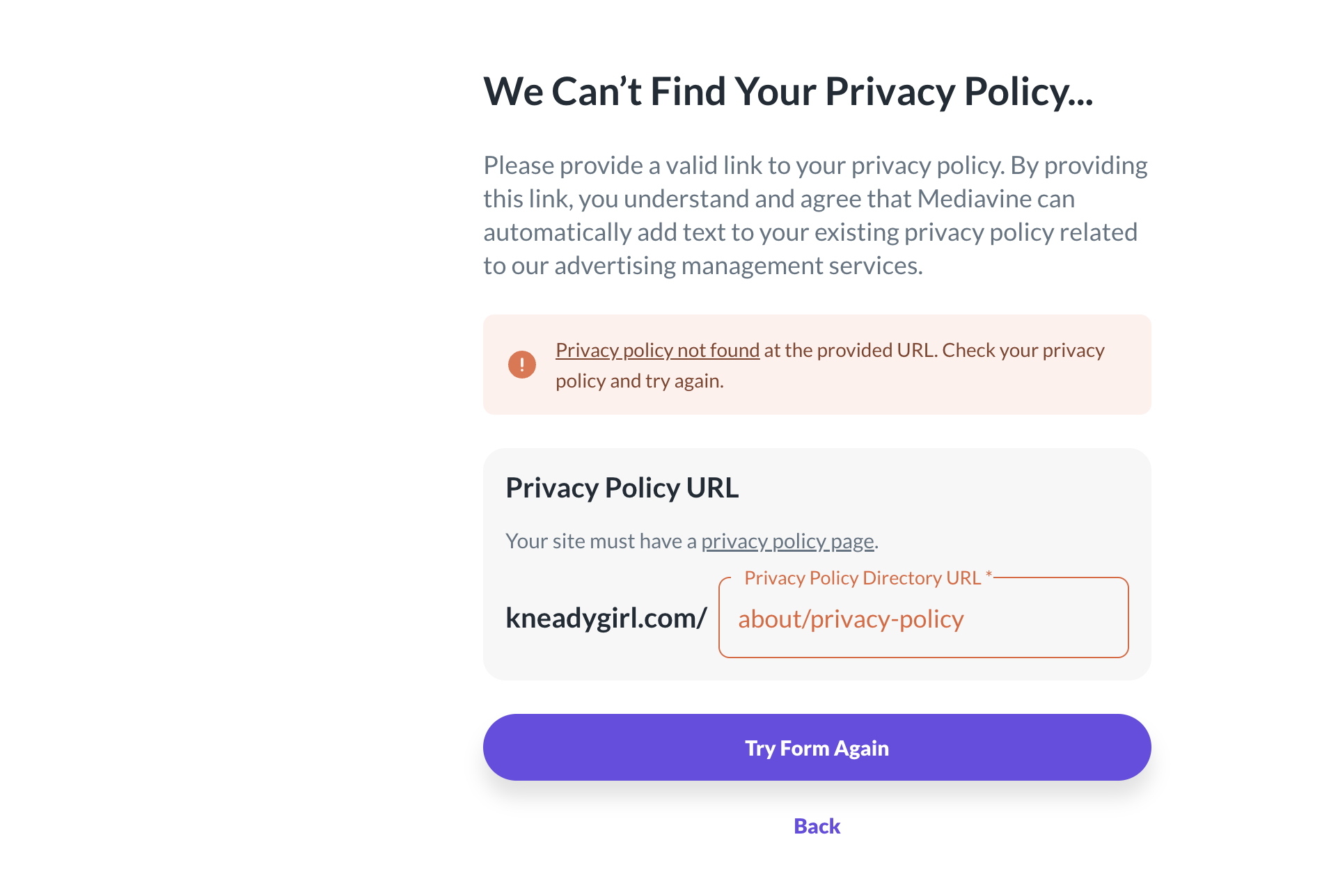Click 'advertising management services' in the paragraph
Screen dimensions: 1338x892
738,266
